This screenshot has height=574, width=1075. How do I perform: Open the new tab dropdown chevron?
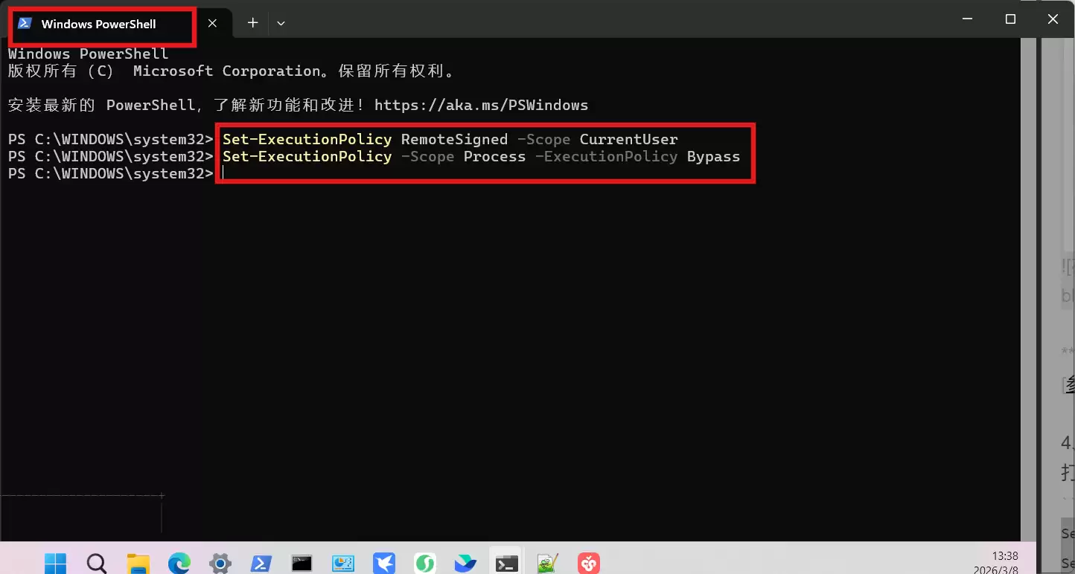pos(281,22)
